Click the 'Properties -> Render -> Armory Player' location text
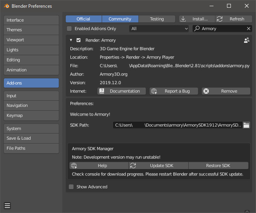 [x=137, y=57]
